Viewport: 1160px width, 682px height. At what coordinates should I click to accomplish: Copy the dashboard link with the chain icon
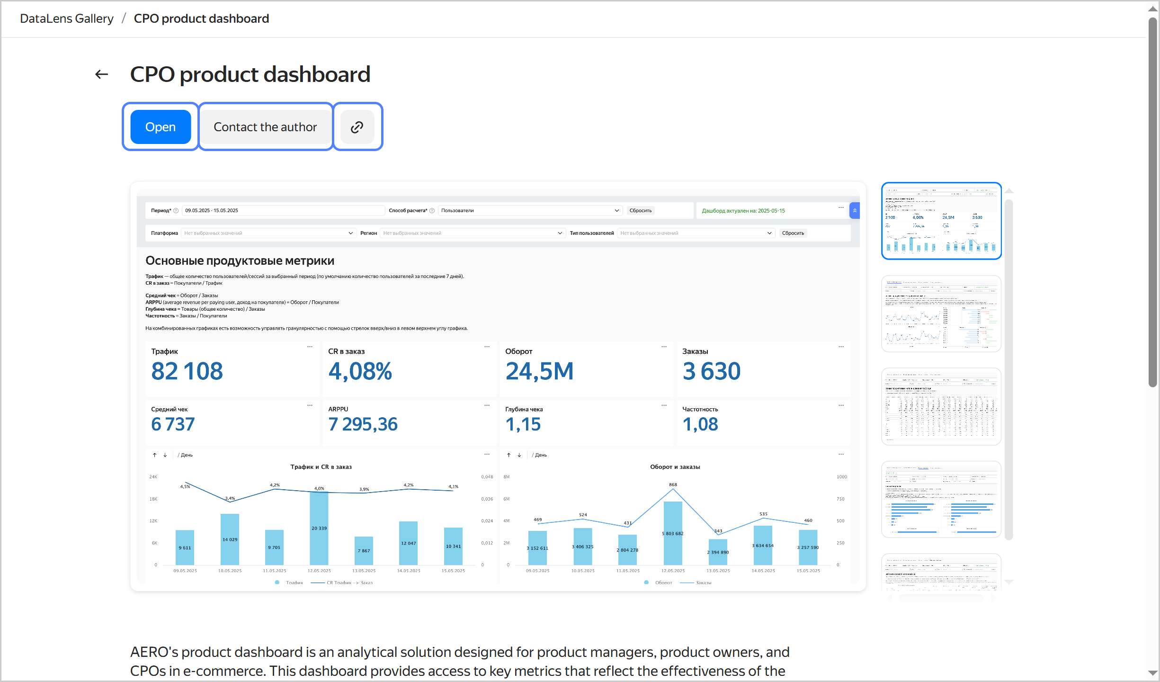[357, 127]
